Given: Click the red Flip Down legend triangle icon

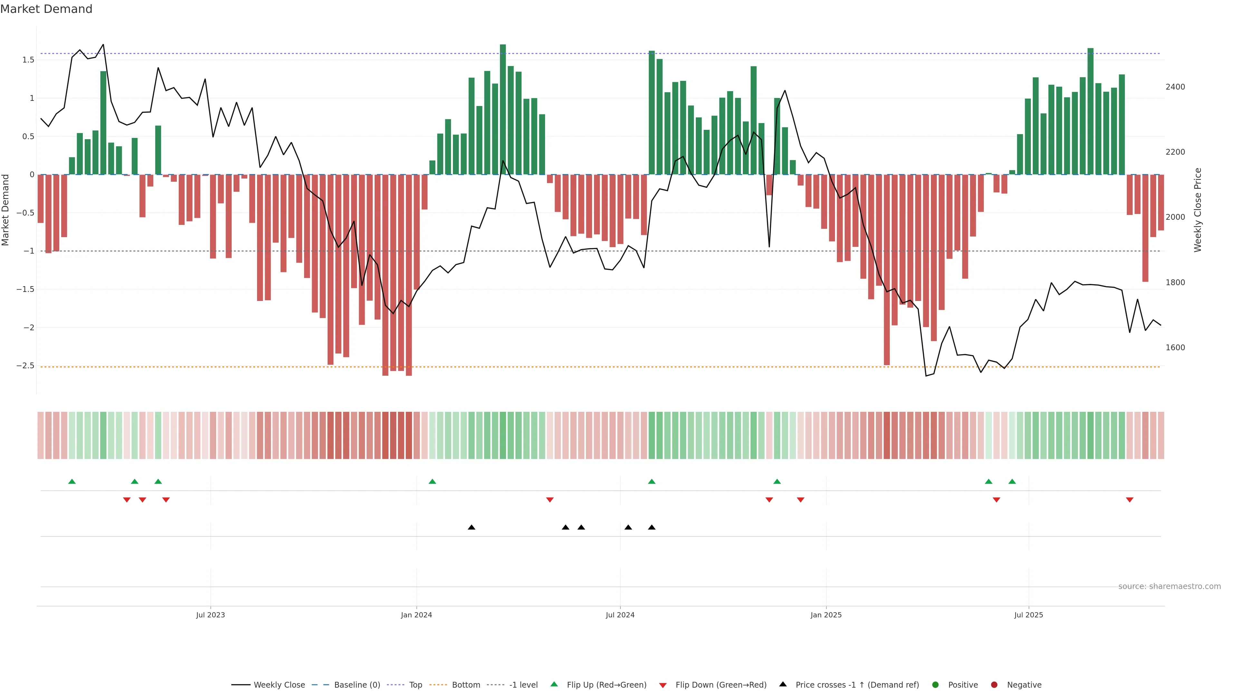Looking at the screenshot, I should click(663, 685).
